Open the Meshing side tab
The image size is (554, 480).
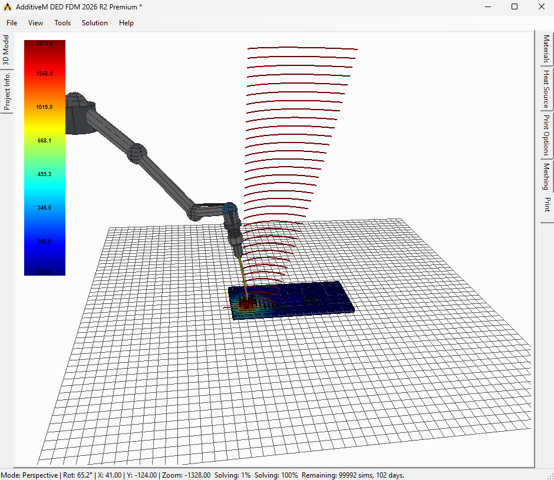[x=546, y=176]
